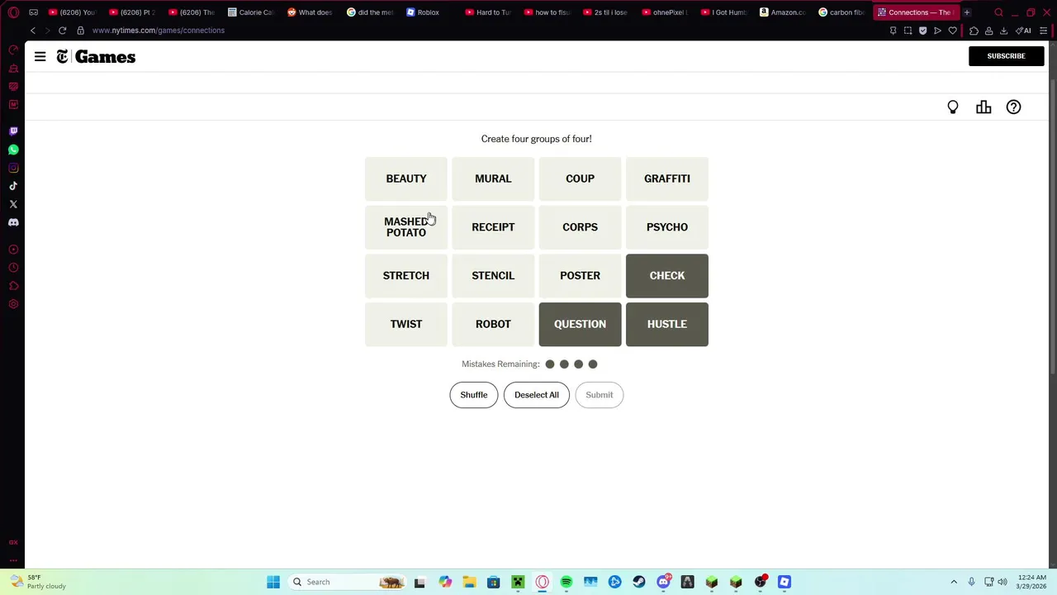Image resolution: width=1057 pixels, height=595 pixels.
Task: Select the RECEIPT tile
Action: pos(493,227)
